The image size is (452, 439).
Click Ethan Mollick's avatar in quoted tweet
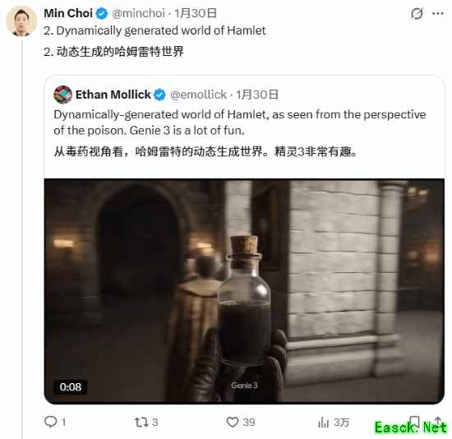(62, 95)
